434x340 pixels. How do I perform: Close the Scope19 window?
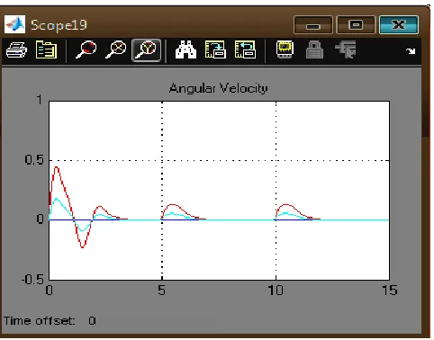[x=399, y=25]
